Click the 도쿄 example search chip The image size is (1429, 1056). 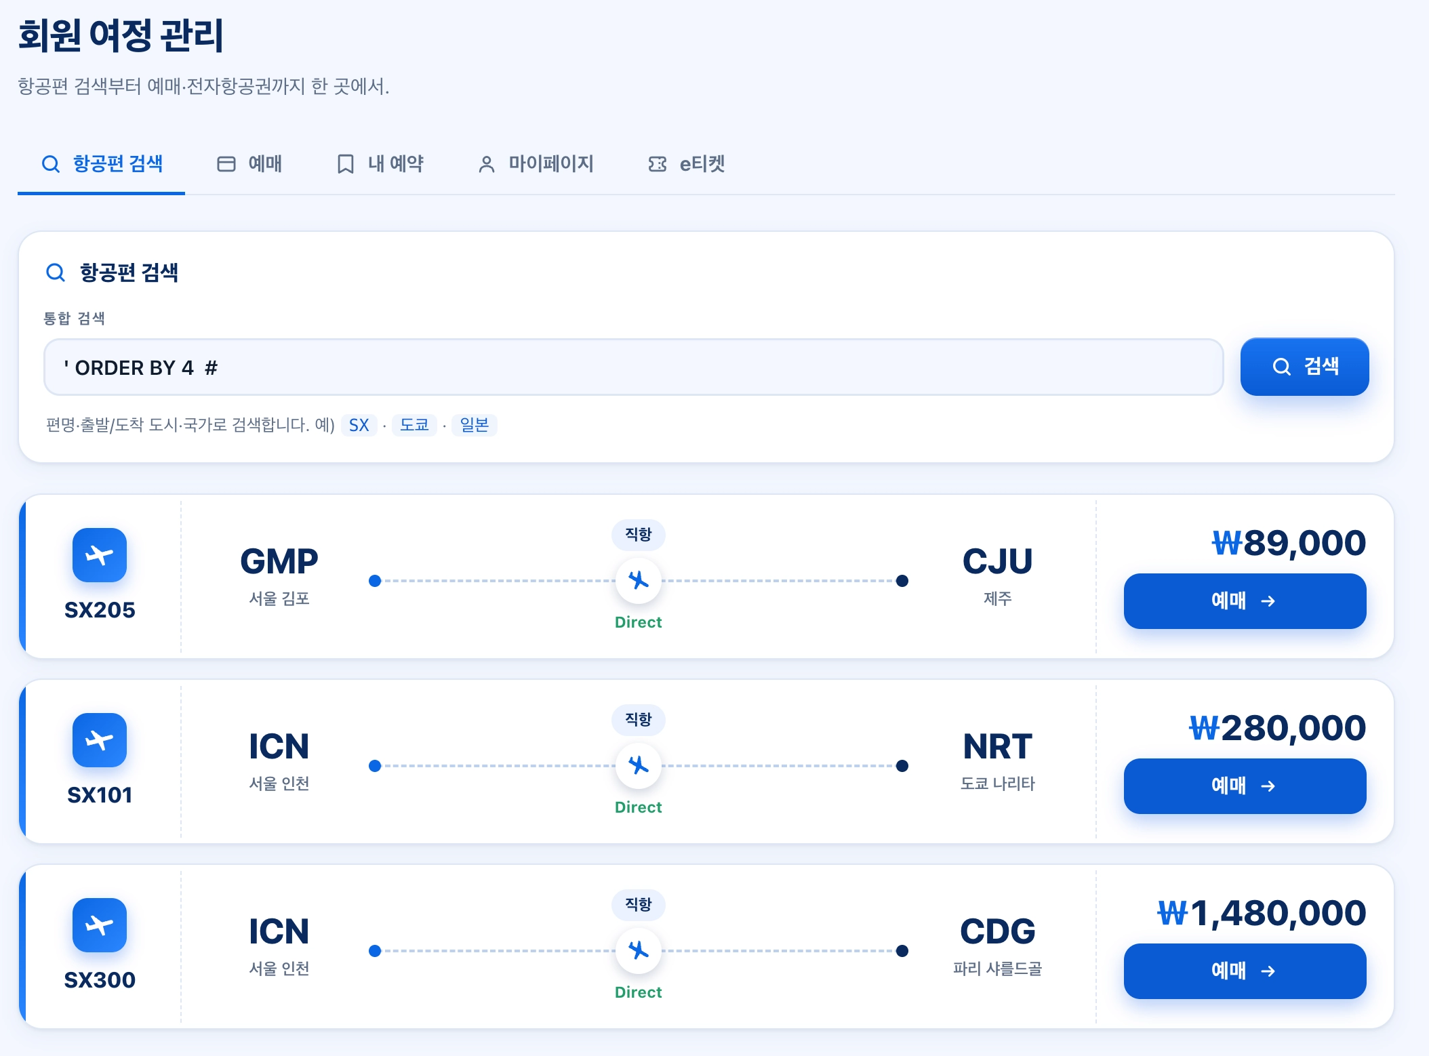coord(414,425)
